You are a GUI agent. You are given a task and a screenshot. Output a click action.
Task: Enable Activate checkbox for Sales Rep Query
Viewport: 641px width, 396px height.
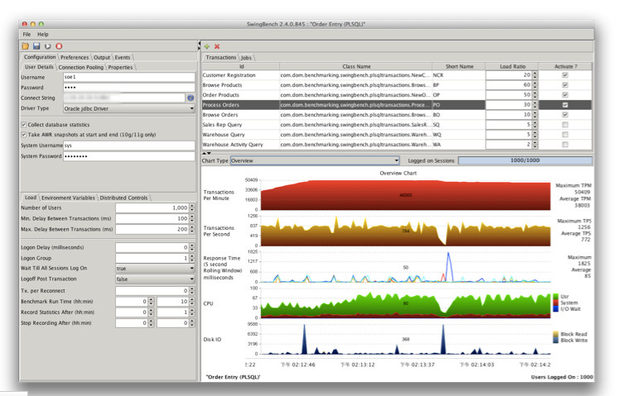pos(565,125)
